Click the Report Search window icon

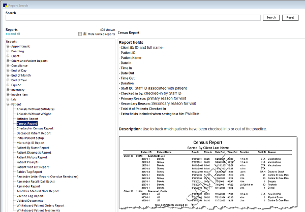[5, 6]
